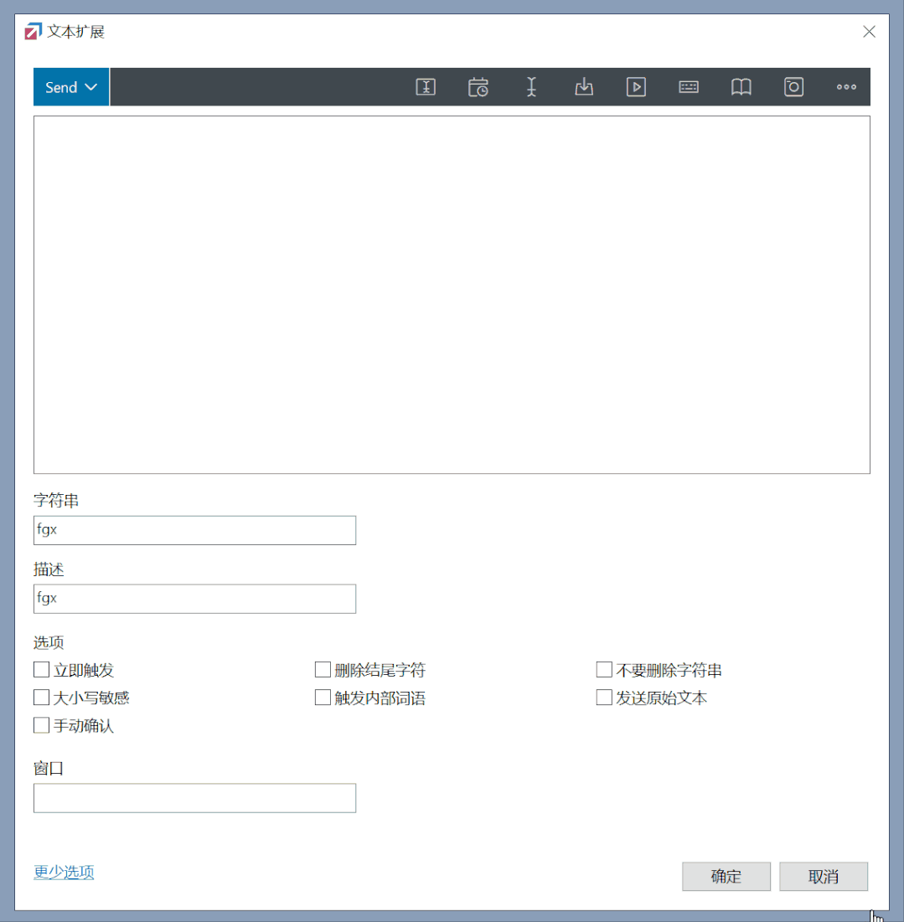This screenshot has width=904, height=922.
Task: Cancel the dialog with 取消 button
Action: point(824,877)
